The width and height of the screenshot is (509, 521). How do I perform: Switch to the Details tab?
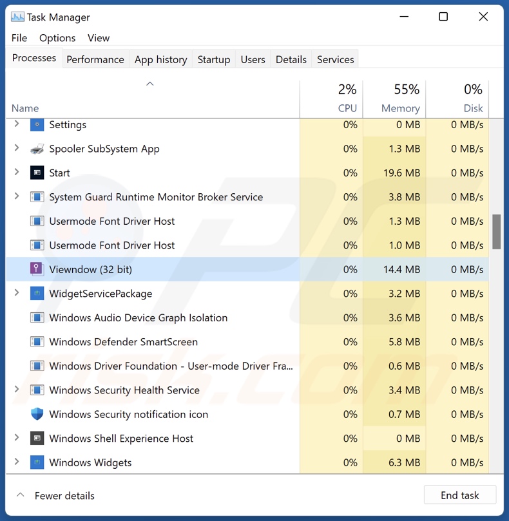coord(291,59)
